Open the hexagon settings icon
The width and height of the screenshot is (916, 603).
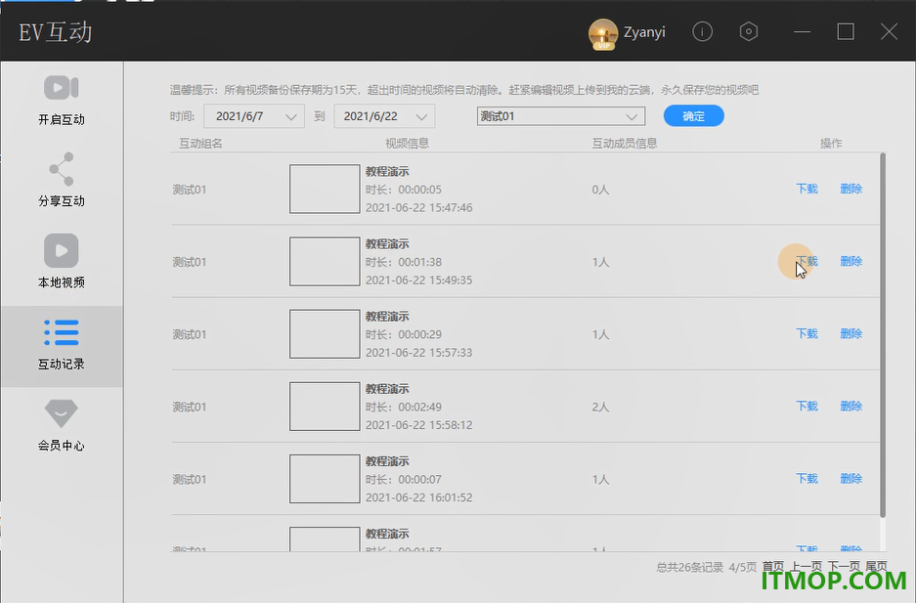[x=748, y=31]
